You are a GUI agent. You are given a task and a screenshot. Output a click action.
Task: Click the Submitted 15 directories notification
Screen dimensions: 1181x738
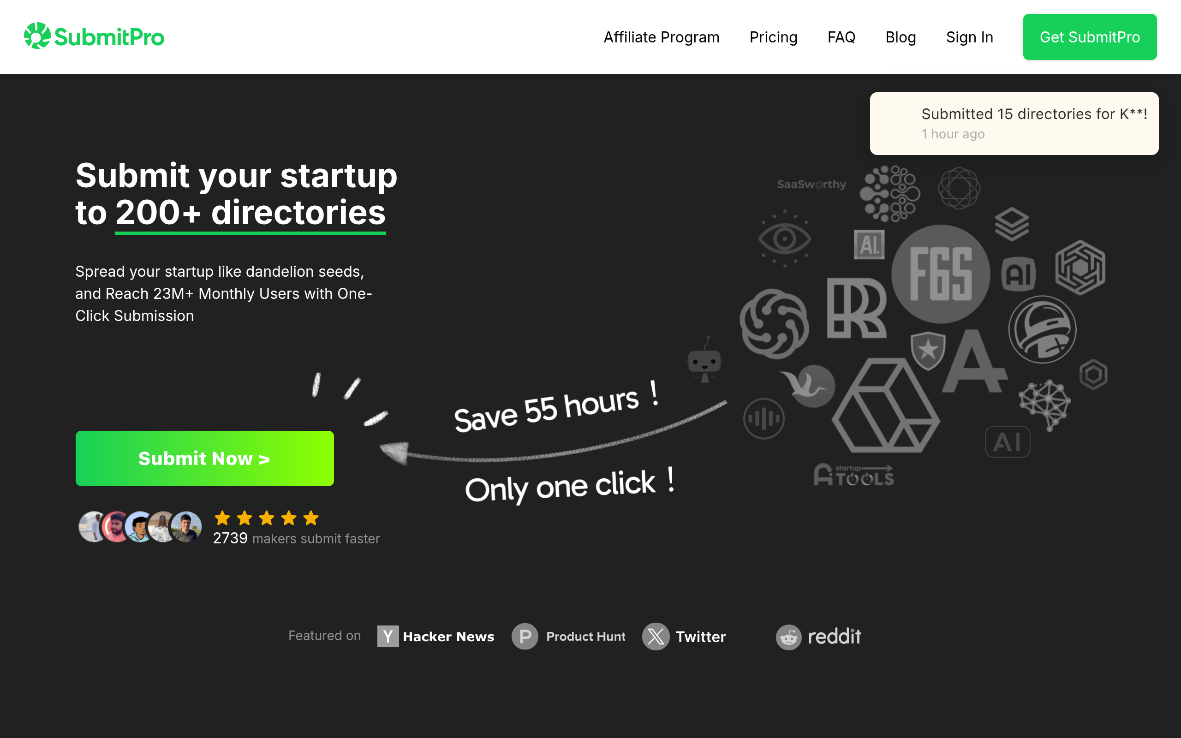[x=1014, y=124]
